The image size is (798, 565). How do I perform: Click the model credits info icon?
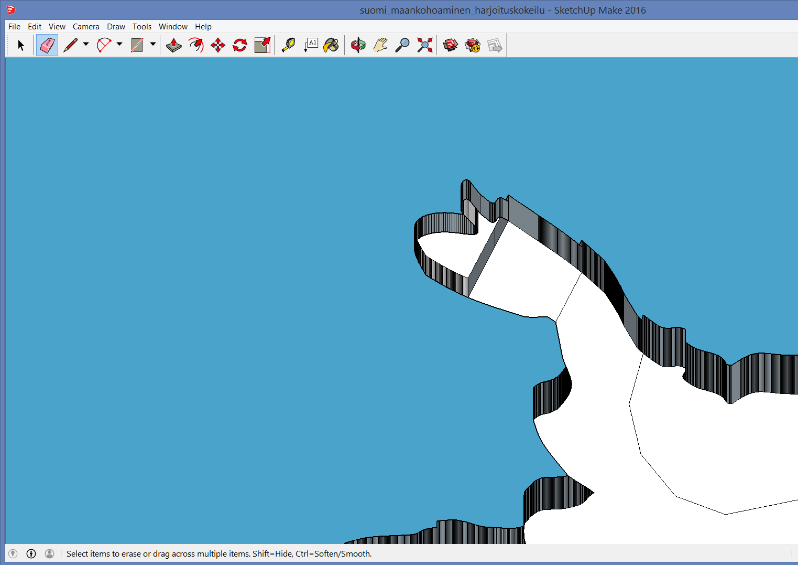[x=31, y=554]
